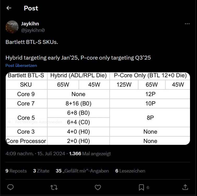The height and width of the screenshot is (196, 197).
Task: Click 'Post übersetzen' to translate
Action: pos(21,65)
